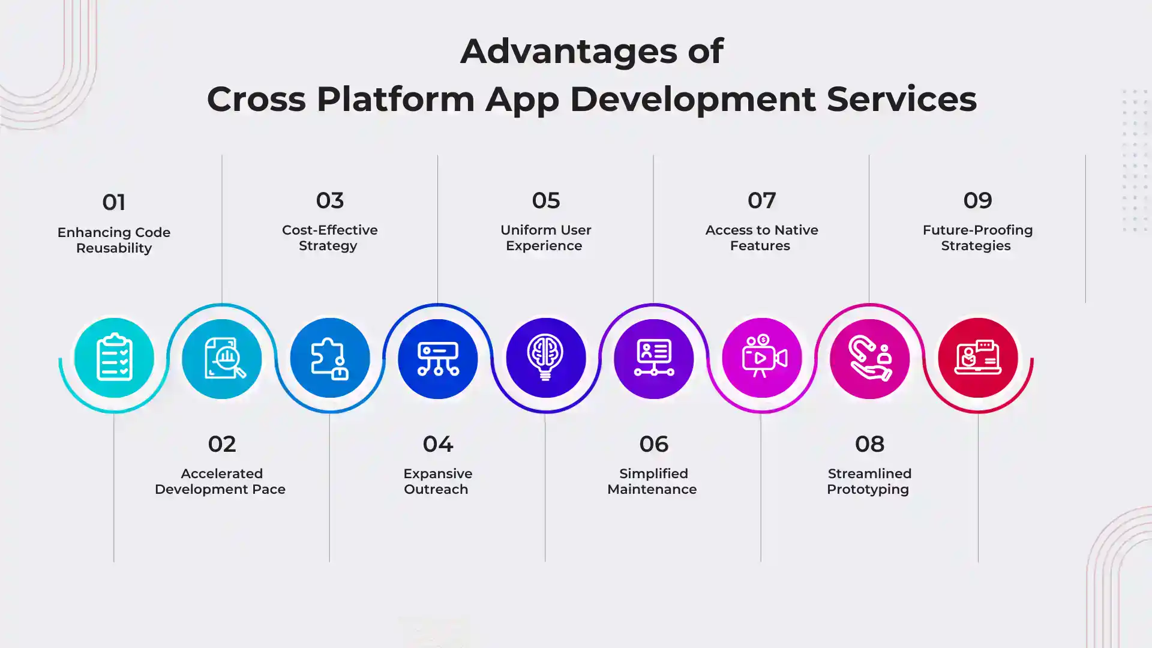Screen dimensions: 1152x648
Task: Select the Cost-Effective Strategy heading
Action: point(330,238)
